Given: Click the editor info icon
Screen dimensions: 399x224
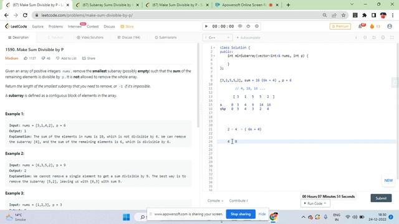Looking at the screenshot, I should click(x=356, y=37).
